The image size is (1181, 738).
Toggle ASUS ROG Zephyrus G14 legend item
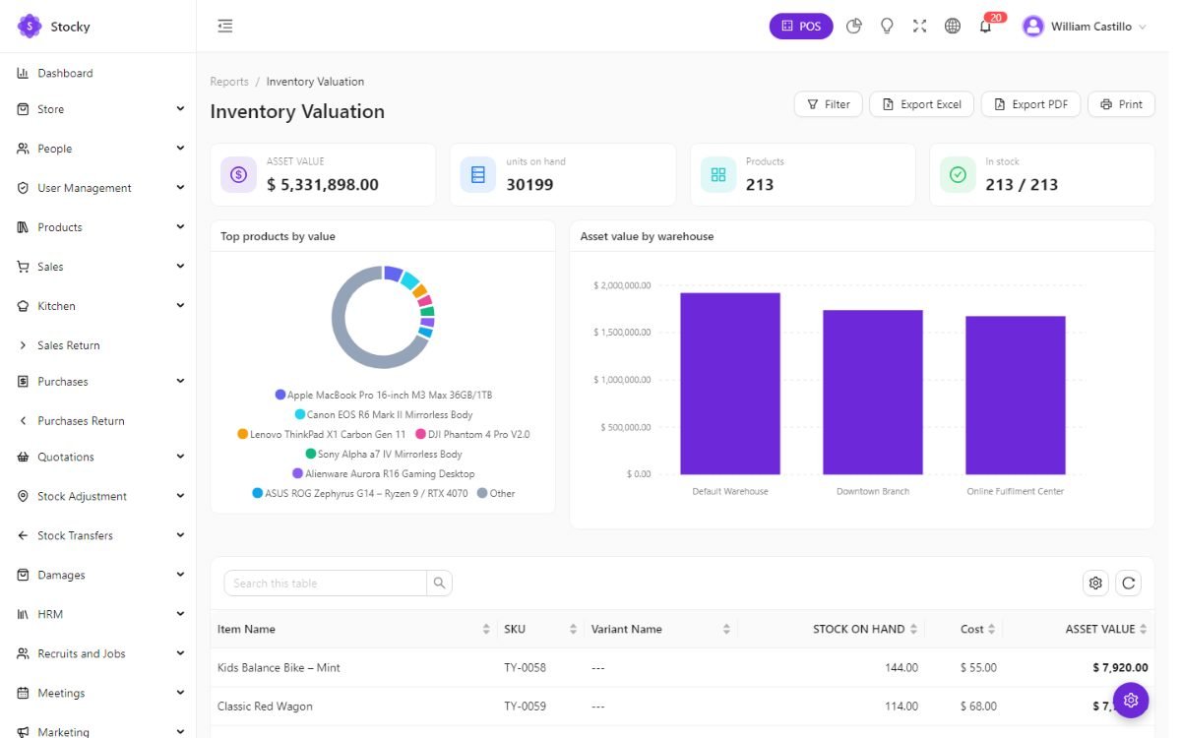[360, 493]
